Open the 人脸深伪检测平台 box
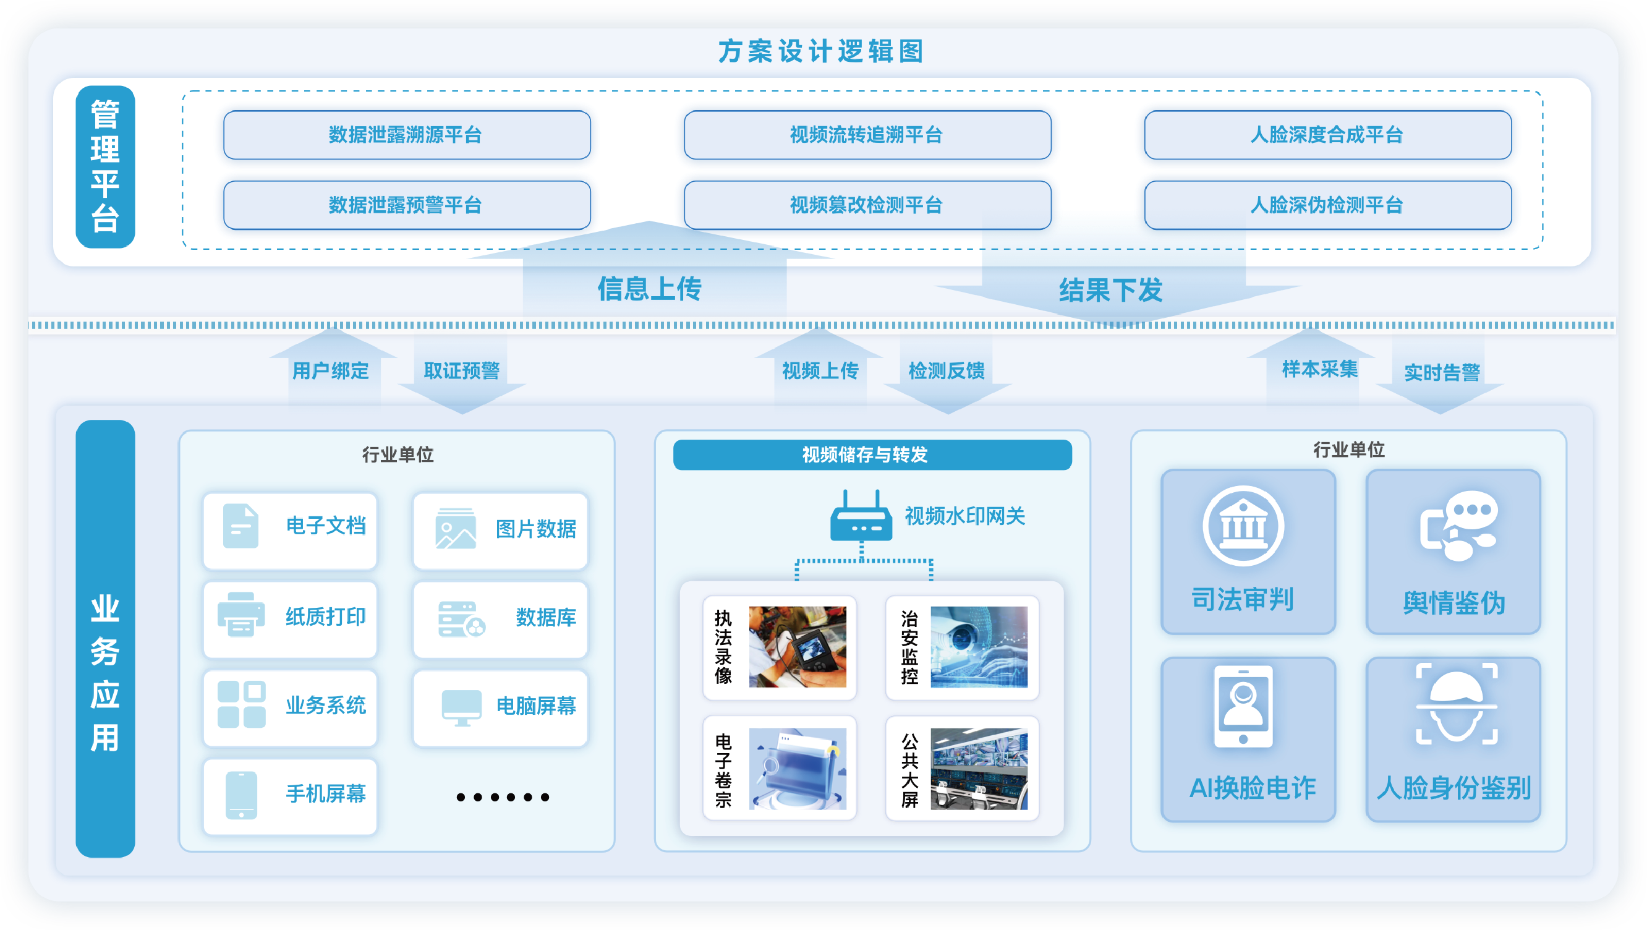 1327,205
